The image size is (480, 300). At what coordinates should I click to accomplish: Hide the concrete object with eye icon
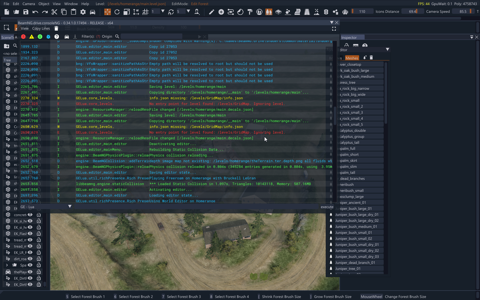click(30, 215)
